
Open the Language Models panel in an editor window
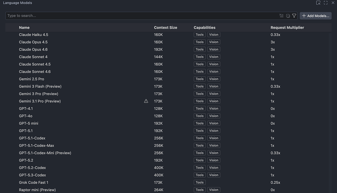318,3
